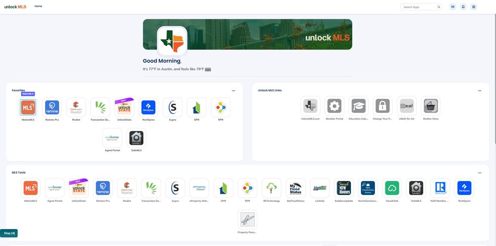Open UnlockMLS.com link

click(310, 106)
